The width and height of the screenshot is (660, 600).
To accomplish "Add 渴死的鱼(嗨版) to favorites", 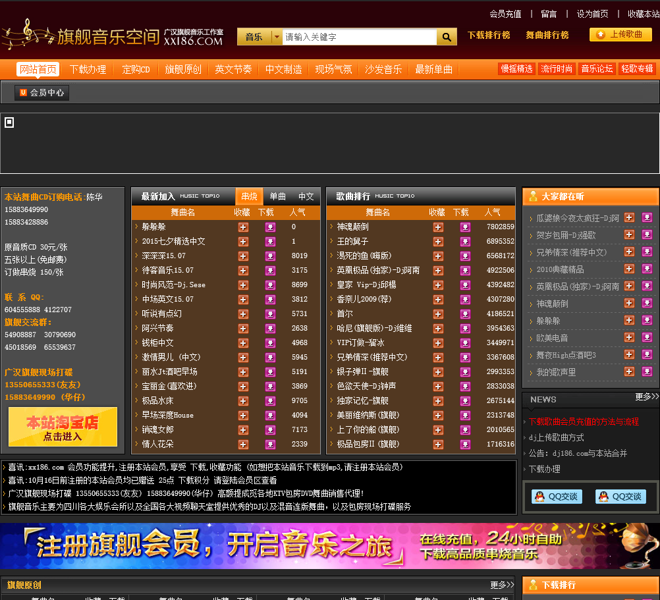I will (x=438, y=256).
